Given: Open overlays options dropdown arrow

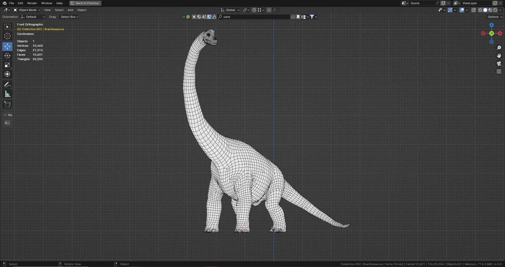Looking at the screenshot, I should coord(467,10).
